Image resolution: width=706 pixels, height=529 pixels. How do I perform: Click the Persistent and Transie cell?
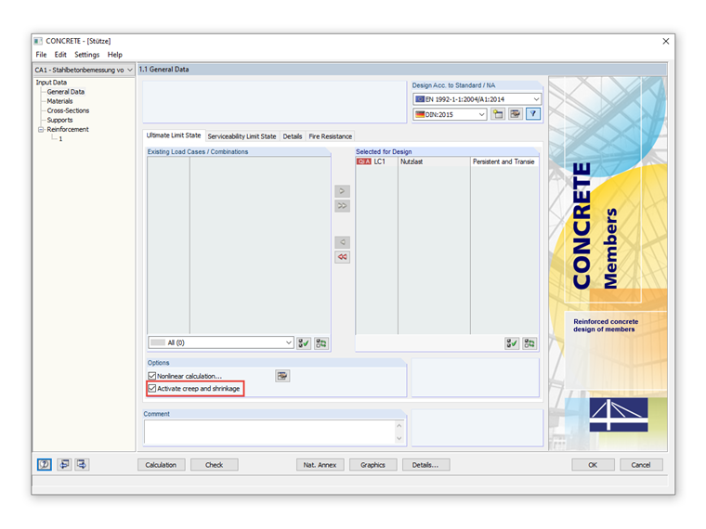pos(504,161)
